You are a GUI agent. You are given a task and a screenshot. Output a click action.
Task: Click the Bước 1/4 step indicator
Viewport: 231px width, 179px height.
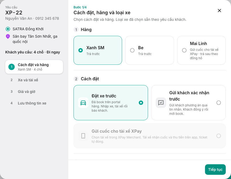80,7
